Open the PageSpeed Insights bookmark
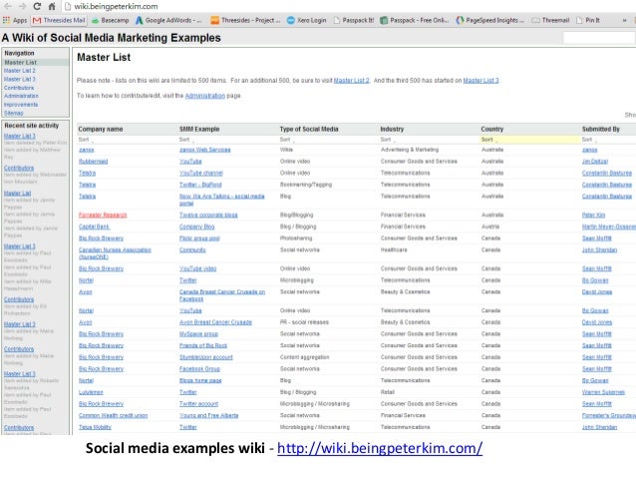 tap(490, 20)
